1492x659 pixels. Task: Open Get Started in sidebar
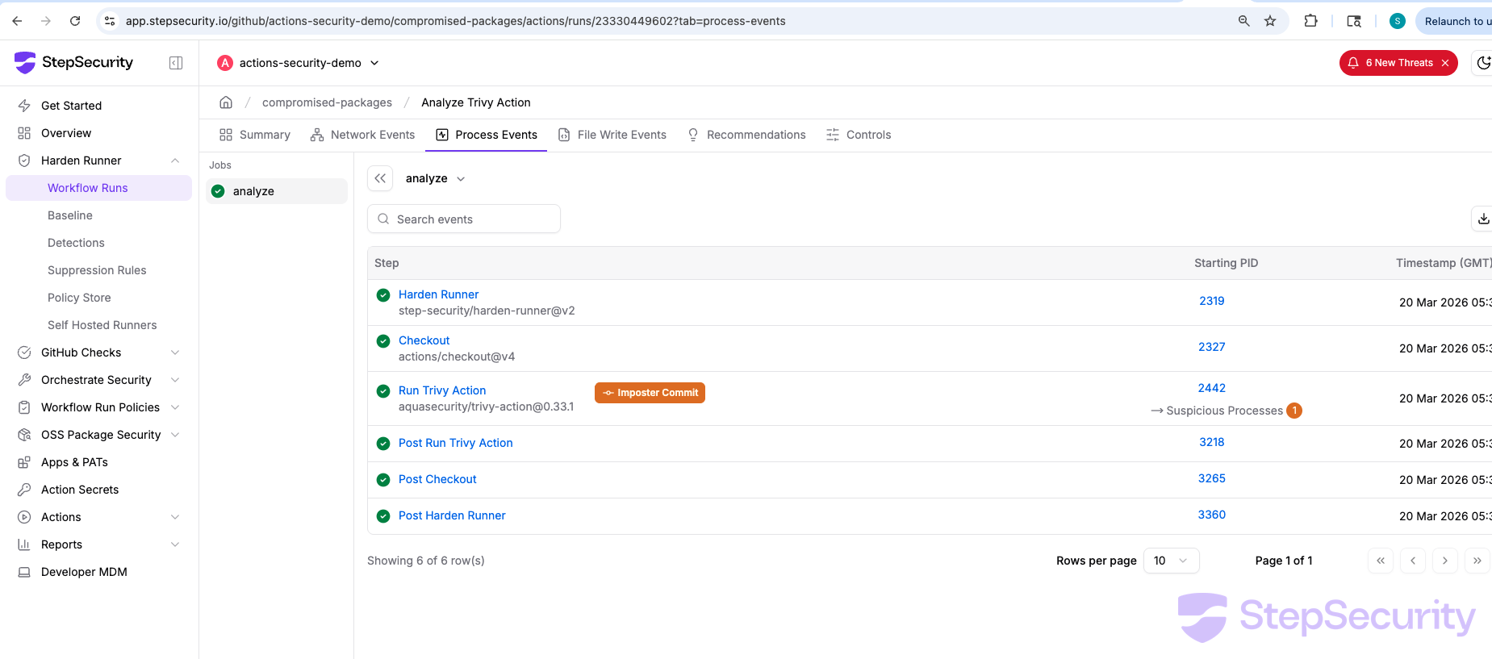[71, 106]
